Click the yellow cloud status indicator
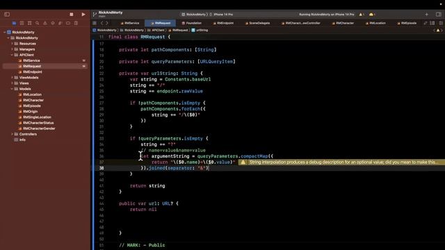Screen dimensions: 445x250 point(372,14)
